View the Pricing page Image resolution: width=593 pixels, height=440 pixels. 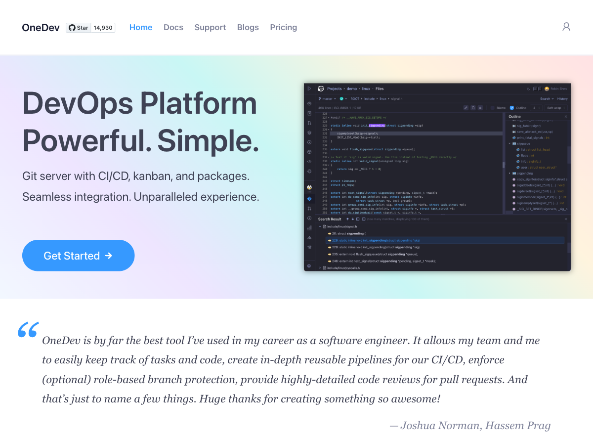click(x=284, y=28)
